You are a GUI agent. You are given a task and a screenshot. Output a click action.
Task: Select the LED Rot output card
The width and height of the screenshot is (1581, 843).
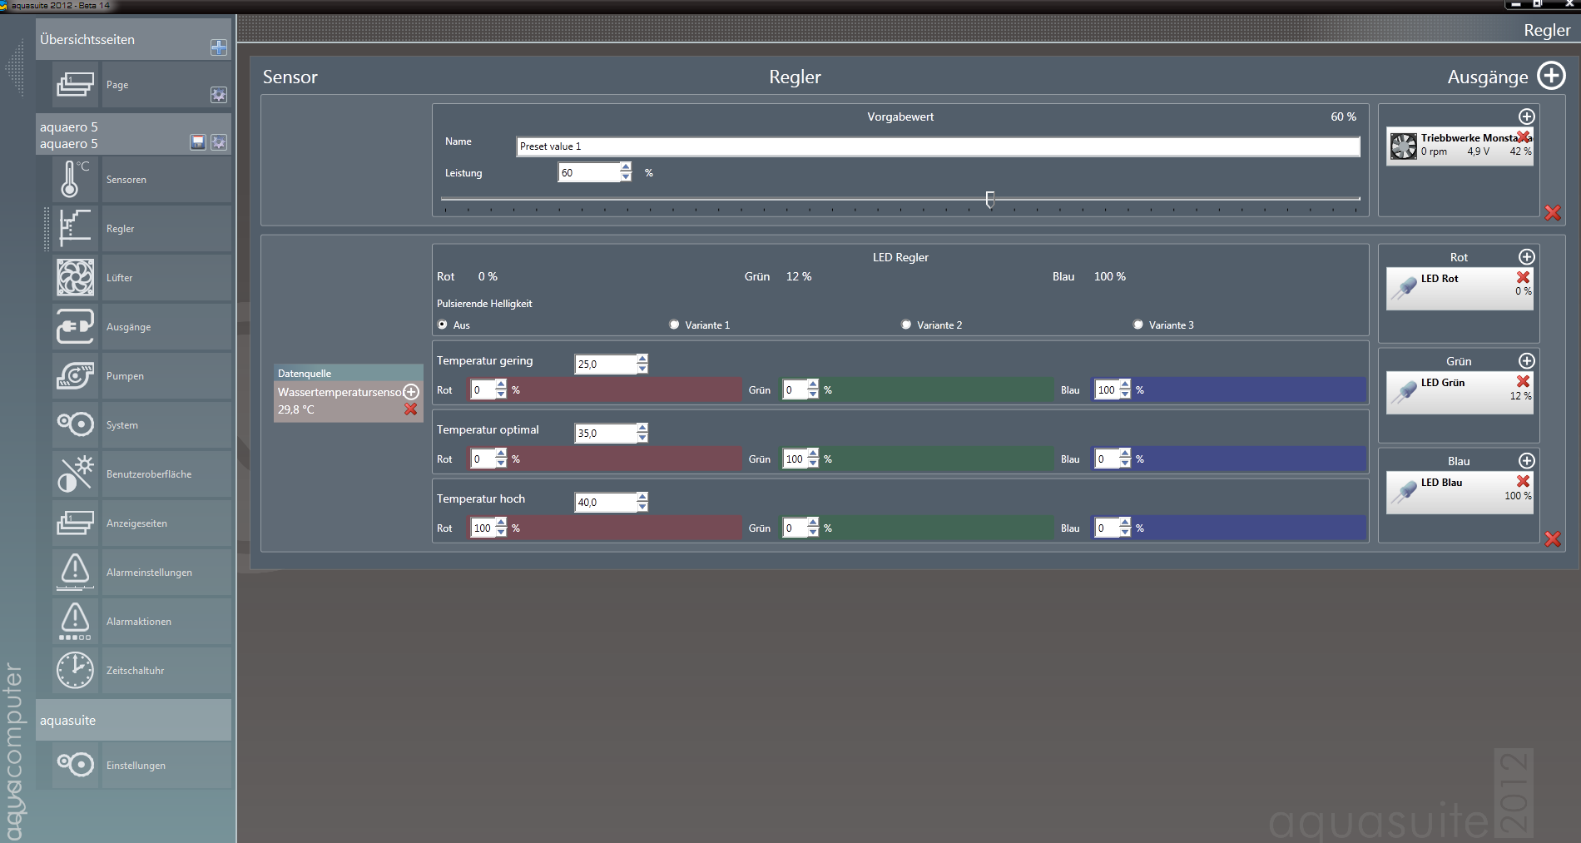pyautogui.click(x=1460, y=288)
